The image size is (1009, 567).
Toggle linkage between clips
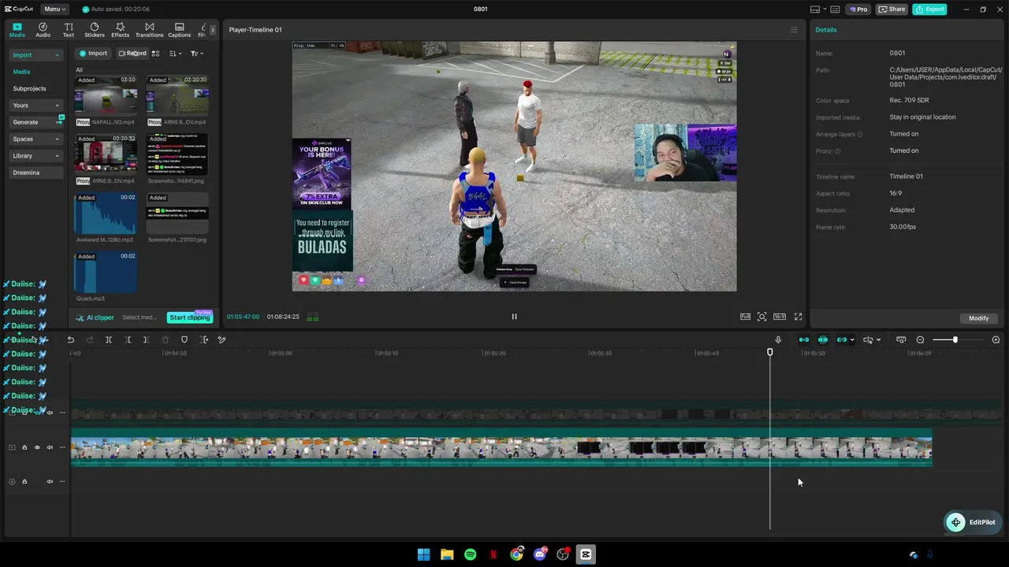842,339
